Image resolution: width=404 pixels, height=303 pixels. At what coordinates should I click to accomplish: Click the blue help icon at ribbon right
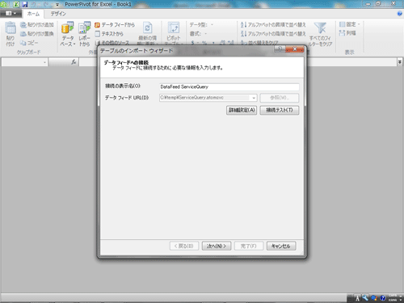click(x=400, y=14)
